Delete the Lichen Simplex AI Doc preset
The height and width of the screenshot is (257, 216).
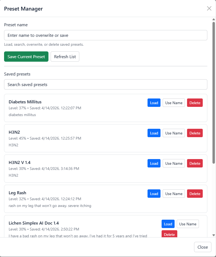169,234
